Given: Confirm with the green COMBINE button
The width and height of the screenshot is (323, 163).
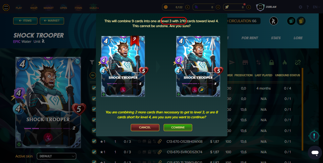Looking at the screenshot, I should pyautogui.click(x=178, y=127).
